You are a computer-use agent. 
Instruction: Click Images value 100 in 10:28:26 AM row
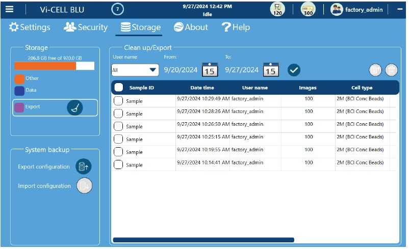pos(309,112)
